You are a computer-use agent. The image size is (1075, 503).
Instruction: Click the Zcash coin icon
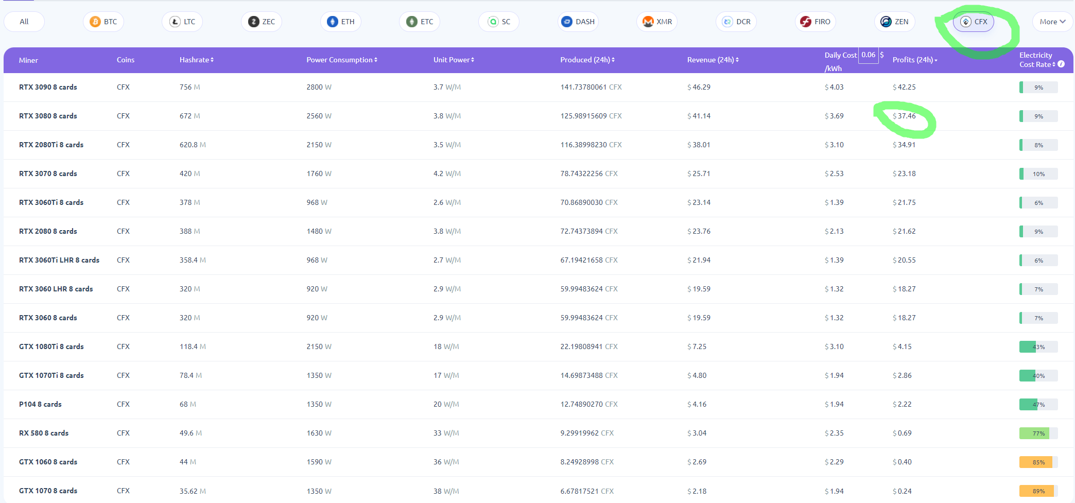click(254, 22)
